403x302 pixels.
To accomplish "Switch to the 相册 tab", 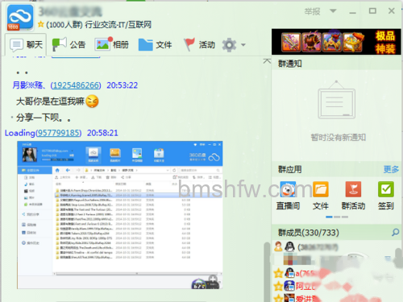I will tap(112, 44).
